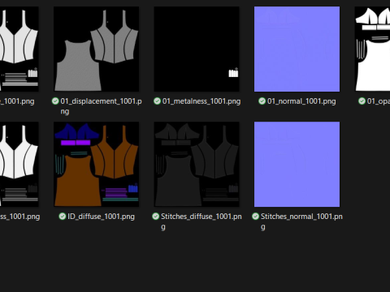
Task: Click sync status icon of the 01_opa file
Action: pos(362,101)
